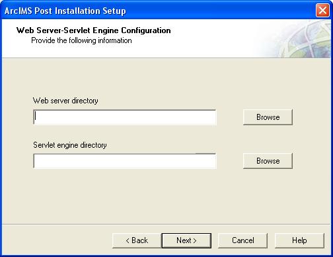Browse for the Web server directory
The width and height of the screenshot is (333, 257).
(x=268, y=117)
